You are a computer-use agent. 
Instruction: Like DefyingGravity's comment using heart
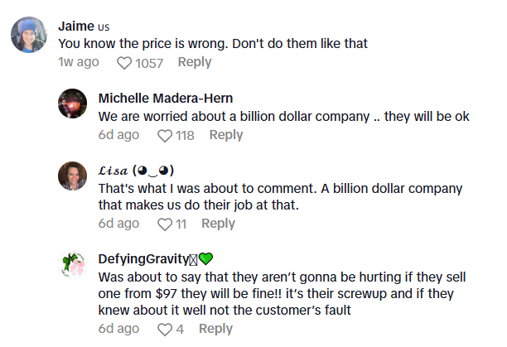tap(165, 329)
